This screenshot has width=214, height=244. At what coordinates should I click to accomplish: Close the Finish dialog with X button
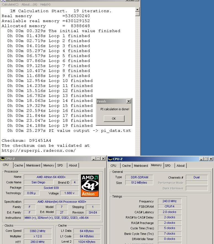coord(129,101)
